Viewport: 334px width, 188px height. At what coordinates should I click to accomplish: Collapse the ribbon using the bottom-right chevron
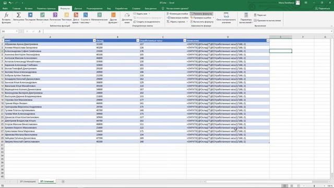click(x=331, y=26)
